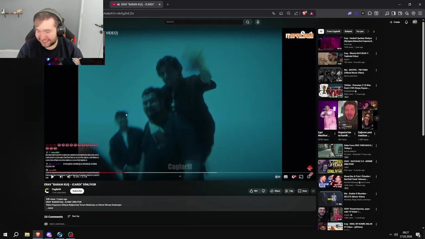Mute the video player volume

69,177
